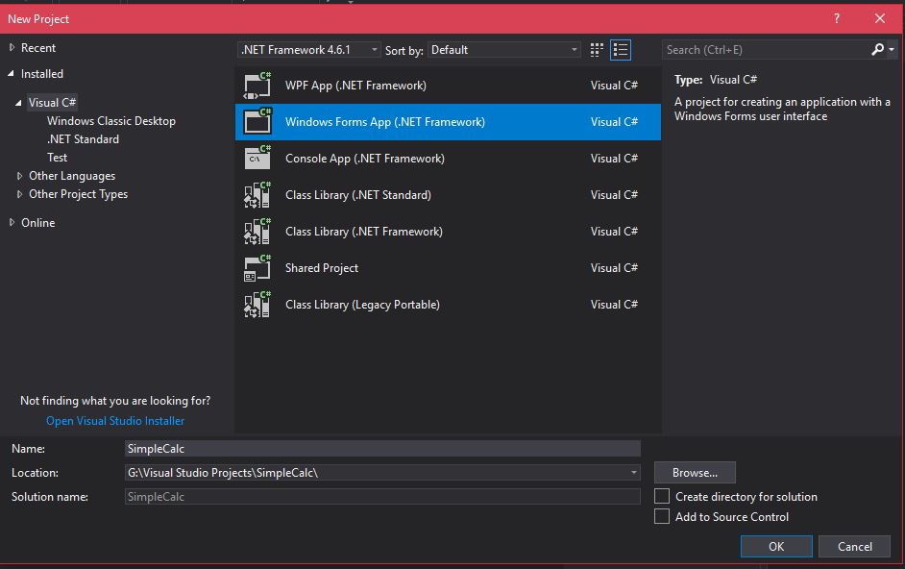Image resolution: width=905 pixels, height=569 pixels.
Task: Switch to medium icons list view
Action: pyautogui.click(x=621, y=50)
